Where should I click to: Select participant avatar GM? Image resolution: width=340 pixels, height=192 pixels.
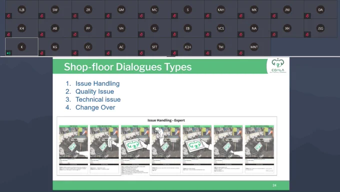tap(121, 10)
